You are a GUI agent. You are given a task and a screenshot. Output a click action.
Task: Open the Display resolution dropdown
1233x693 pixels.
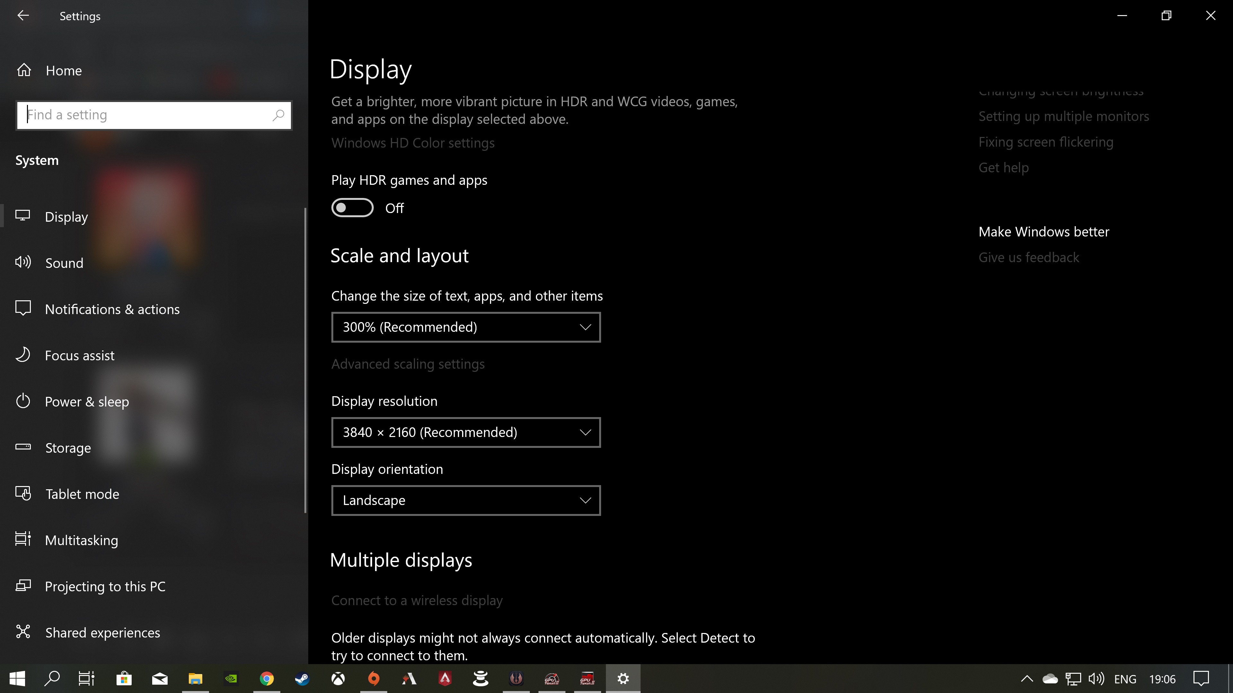coord(465,432)
